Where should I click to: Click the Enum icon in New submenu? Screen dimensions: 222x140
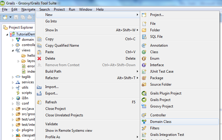(144, 58)
